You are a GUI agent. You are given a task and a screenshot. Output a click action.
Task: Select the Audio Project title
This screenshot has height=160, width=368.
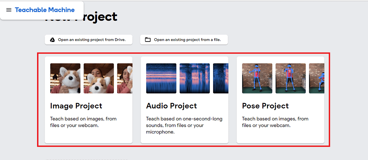coord(171,106)
